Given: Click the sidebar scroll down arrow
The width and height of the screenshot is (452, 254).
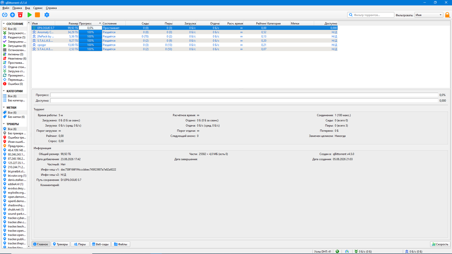Looking at the screenshot, I should 28,246.
